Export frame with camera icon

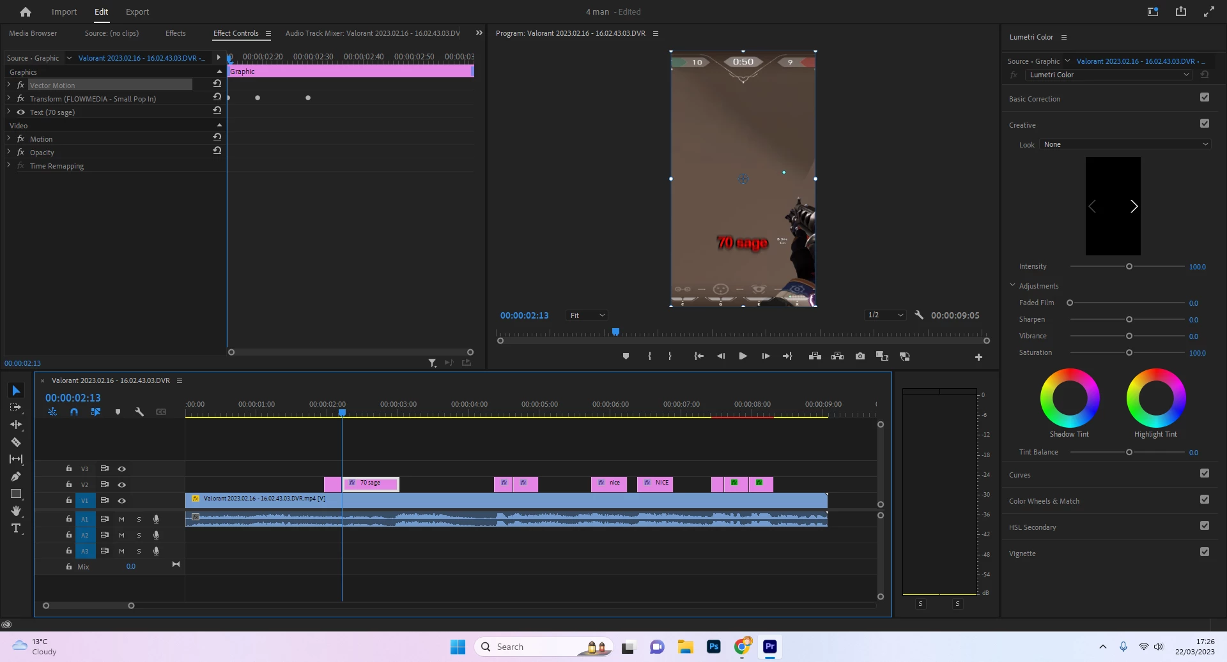click(x=860, y=356)
